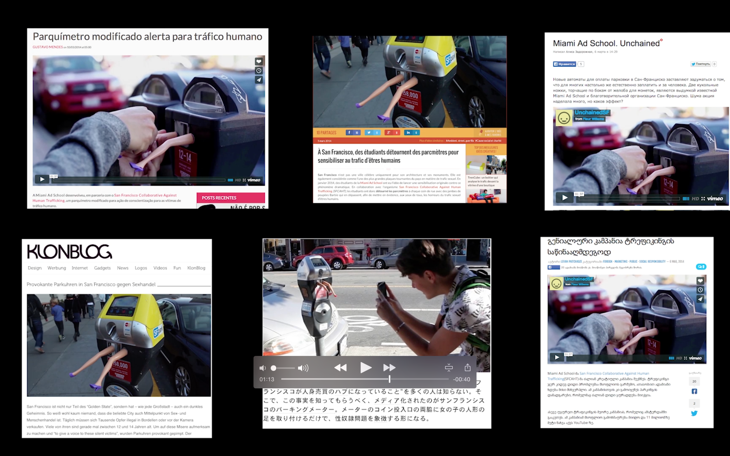Screen dimensions: 730x456
Task: Share the Portuguese page's Vimeo video
Action: tap(259, 80)
